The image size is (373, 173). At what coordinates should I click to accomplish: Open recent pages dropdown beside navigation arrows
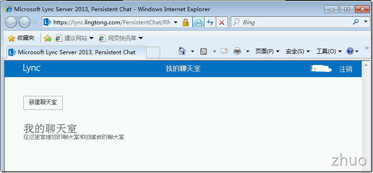(x=35, y=22)
